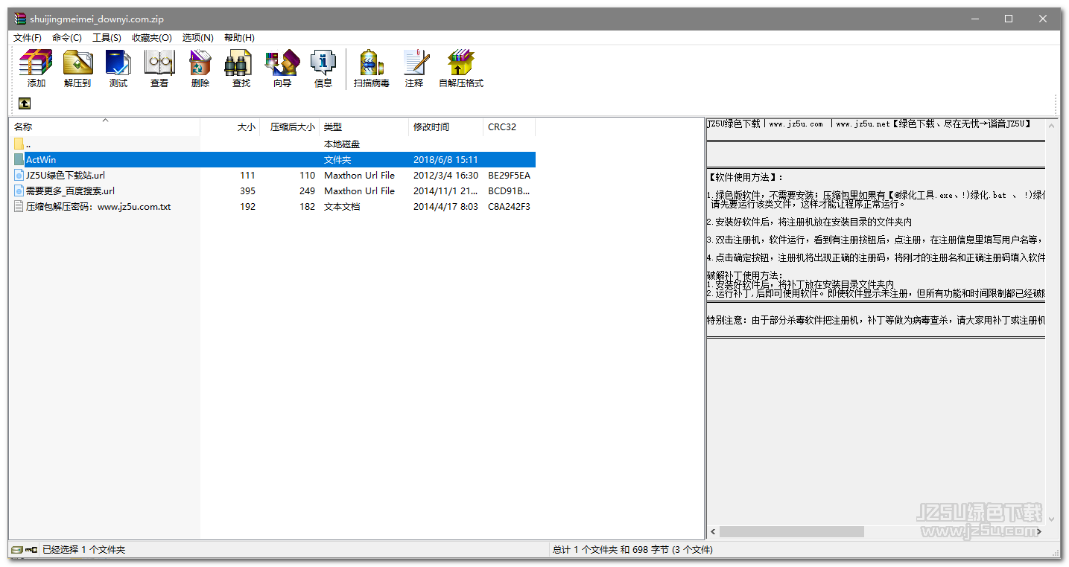1069x567 pixels.
Task: Click the 文本文档 type cell
Action: (x=342, y=207)
